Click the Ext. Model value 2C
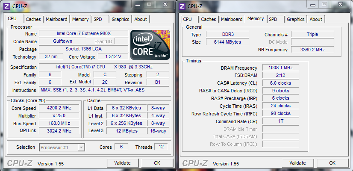The height and width of the screenshot is (171, 353). (105, 82)
